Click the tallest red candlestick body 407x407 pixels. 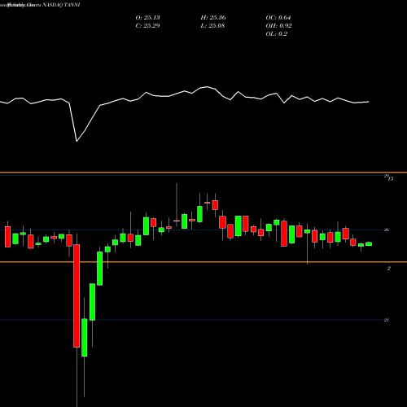tap(77, 295)
